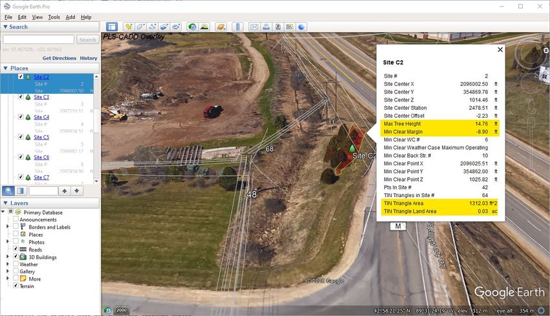Expand the More layer tree
The width and height of the screenshot is (550, 316).
point(8,279)
